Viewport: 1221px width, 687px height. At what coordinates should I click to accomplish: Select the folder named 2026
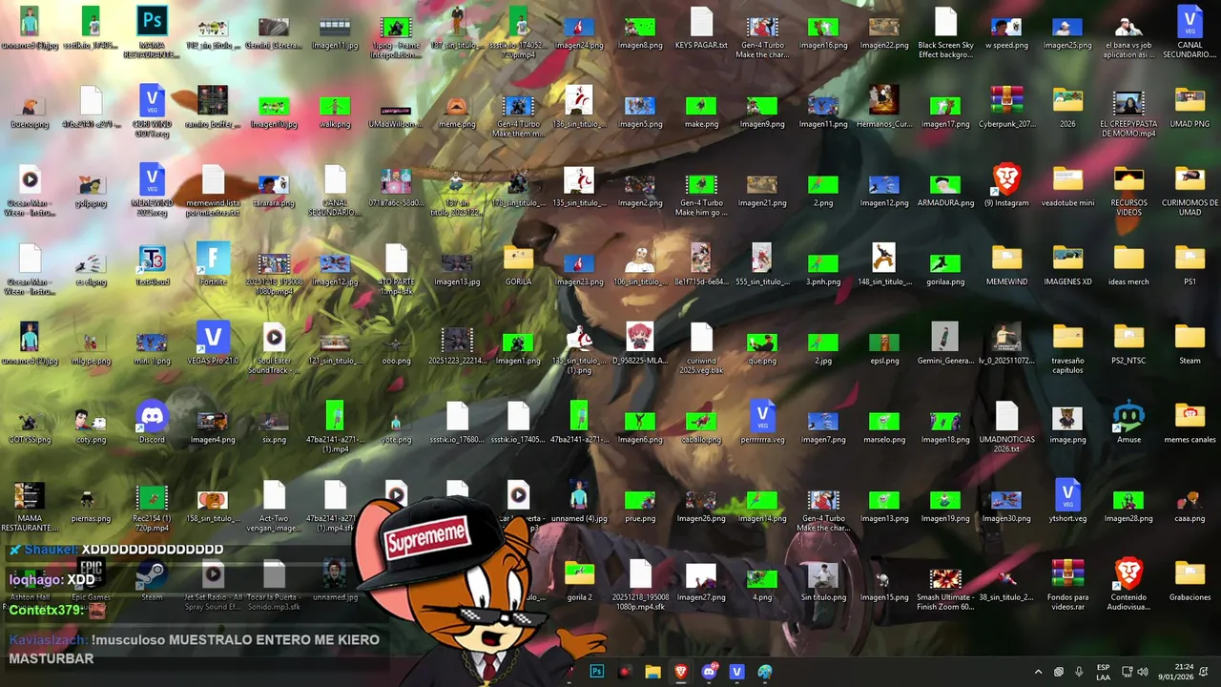point(1067,107)
